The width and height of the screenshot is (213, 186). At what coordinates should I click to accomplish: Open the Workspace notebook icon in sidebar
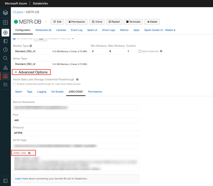(x=5, y=41)
